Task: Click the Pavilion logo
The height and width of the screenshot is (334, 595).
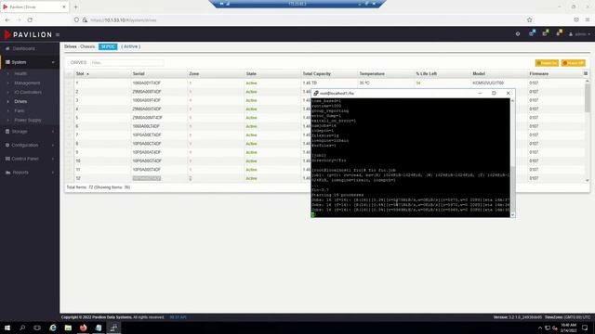Action: click(x=28, y=34)
